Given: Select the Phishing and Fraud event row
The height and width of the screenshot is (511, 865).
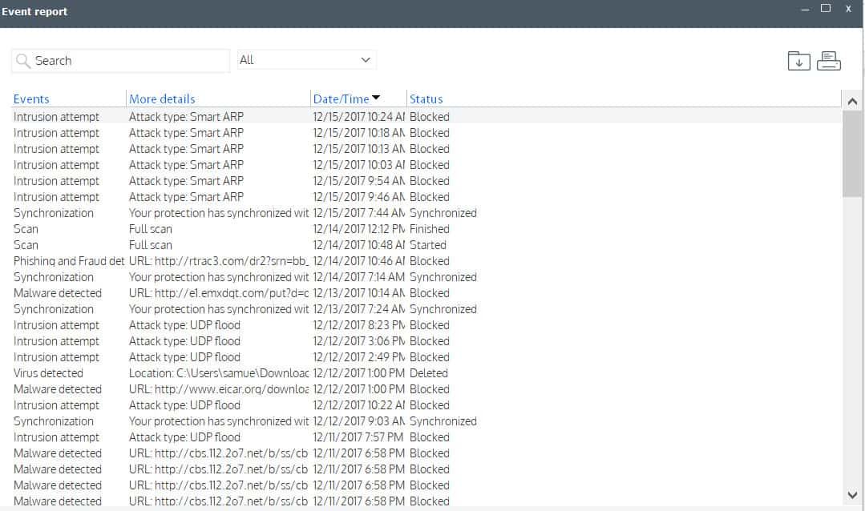Looking at the screenshot, I should 426,261.
